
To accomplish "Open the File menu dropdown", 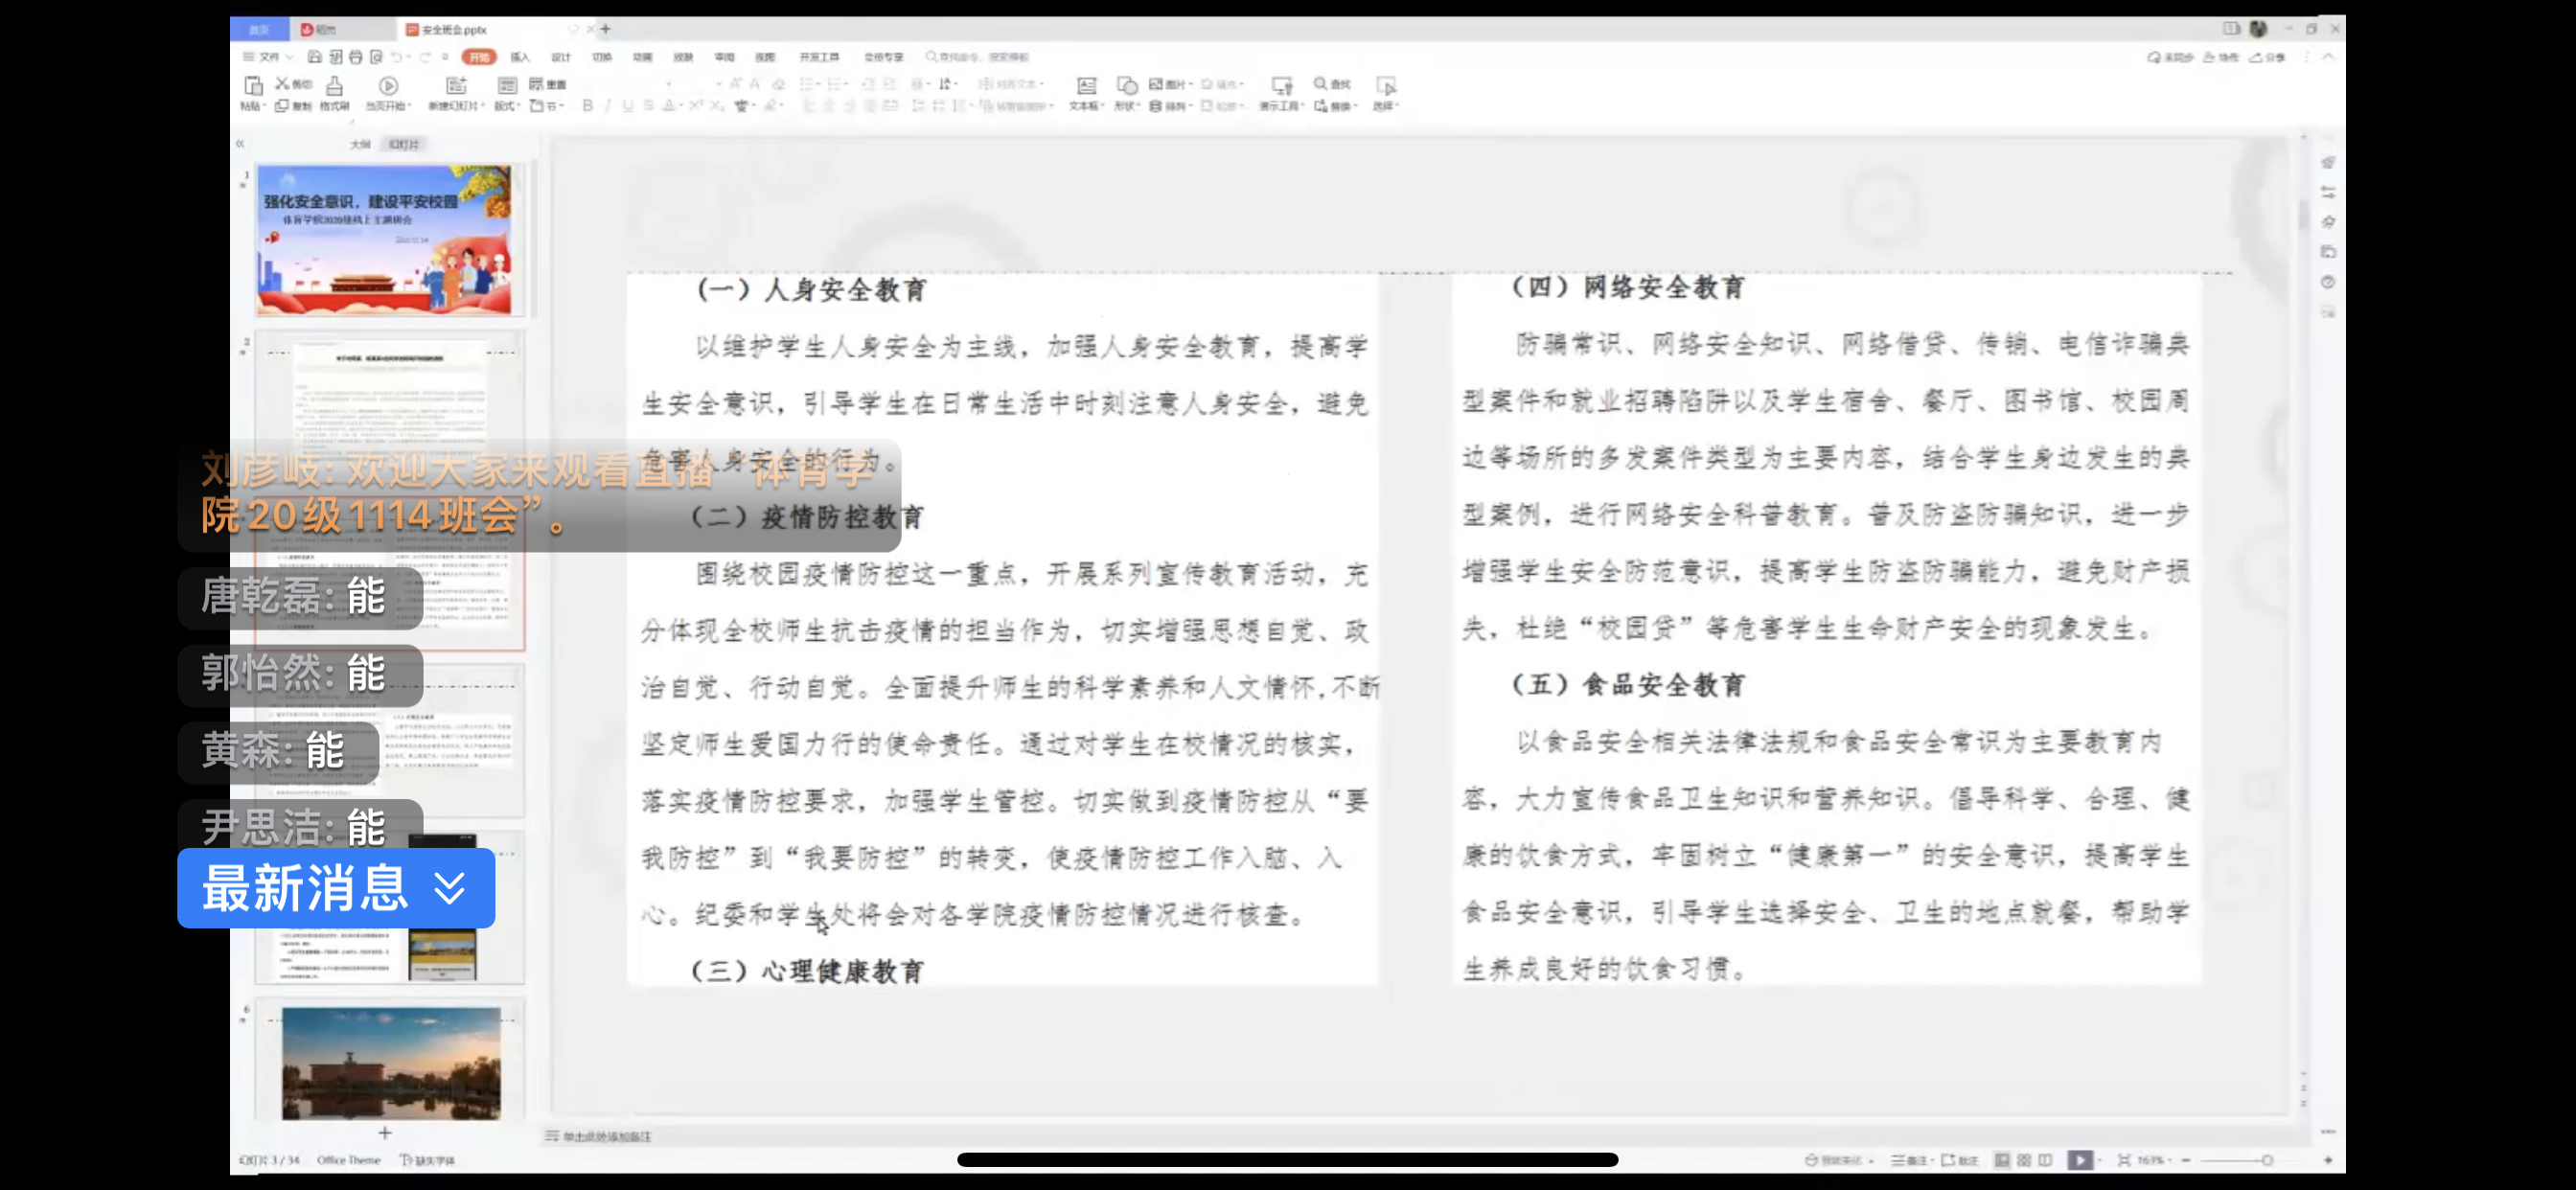I will tap(268, 57).
